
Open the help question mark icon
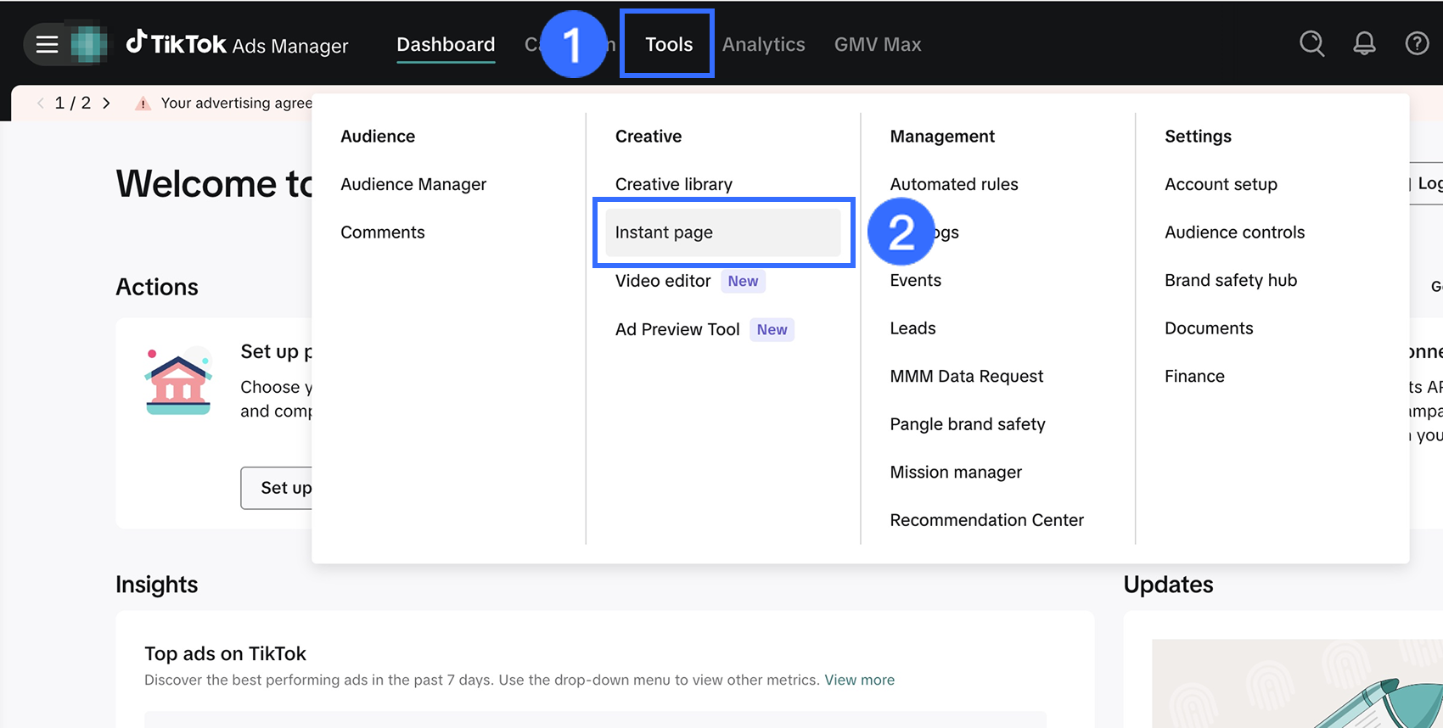1417,43
